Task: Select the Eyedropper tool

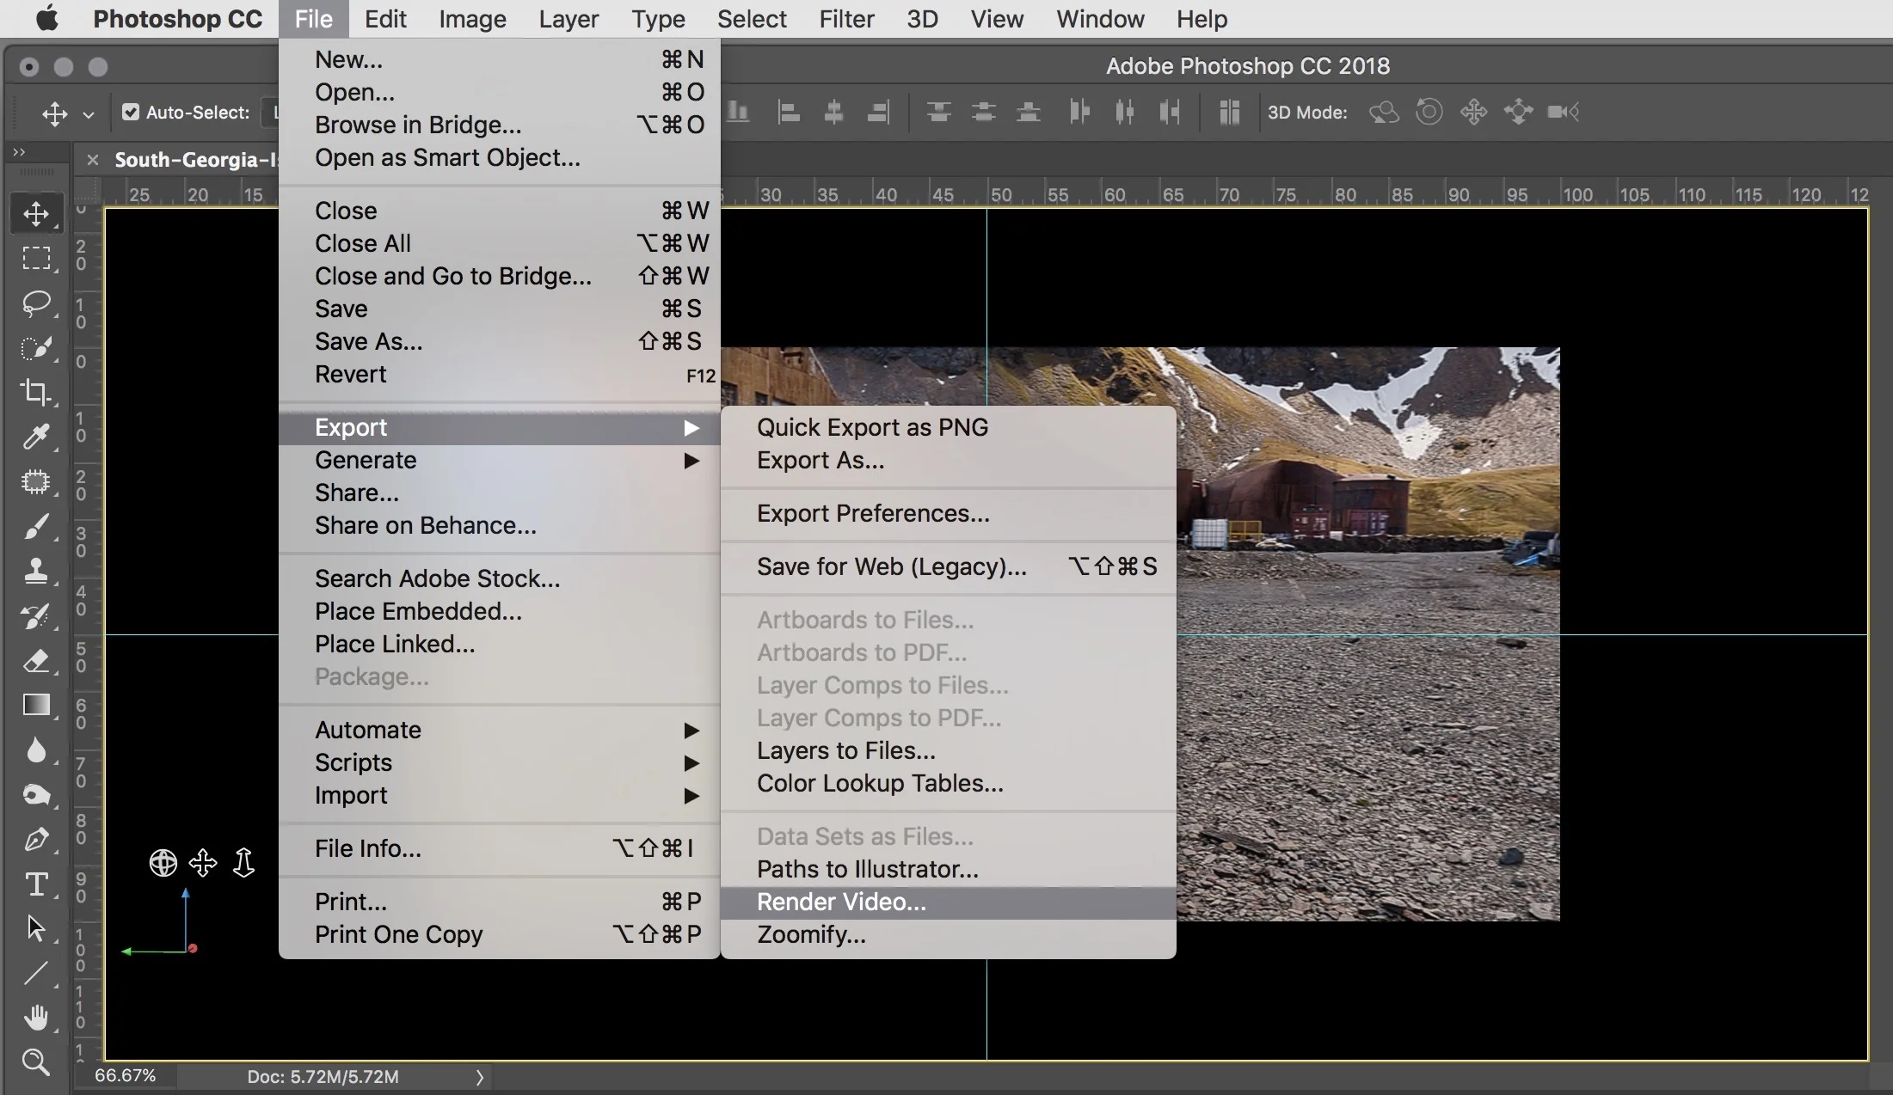Action: coord(36,437)
